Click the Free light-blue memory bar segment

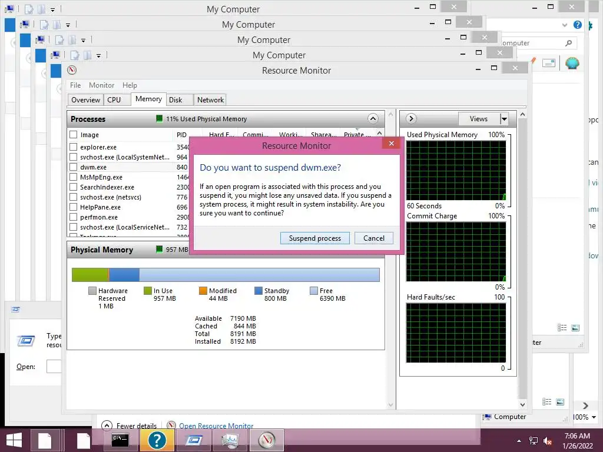pyautogui.click(x=259, y=275)
